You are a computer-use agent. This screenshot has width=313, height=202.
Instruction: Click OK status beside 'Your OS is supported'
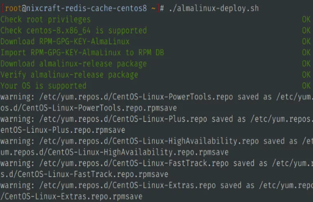[306, 86]
